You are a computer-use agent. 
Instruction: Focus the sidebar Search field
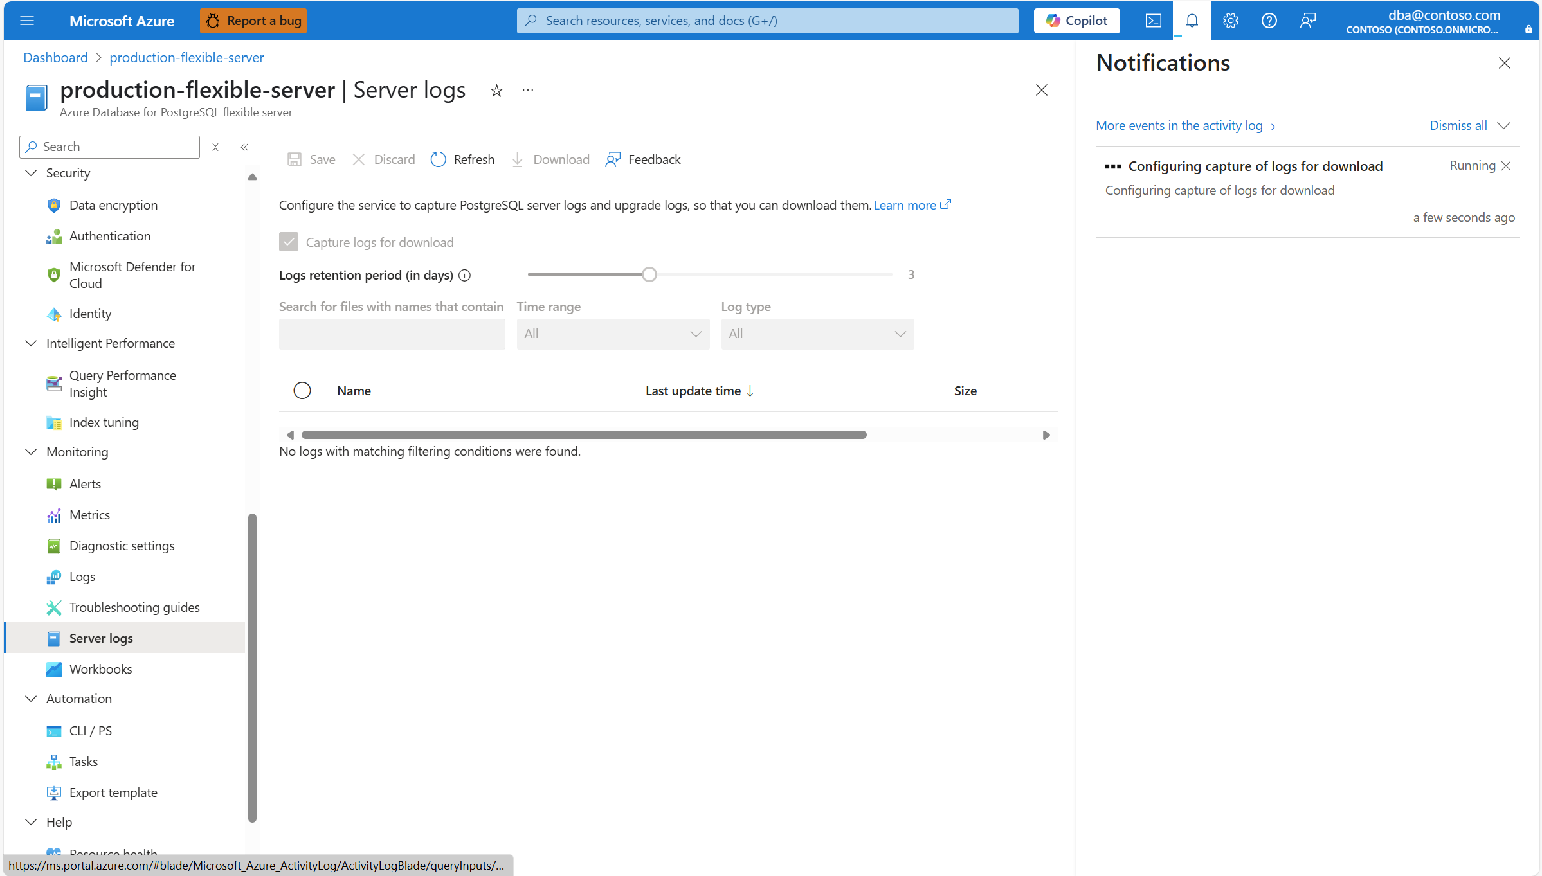pyautogui.click(x=109, y=147)
